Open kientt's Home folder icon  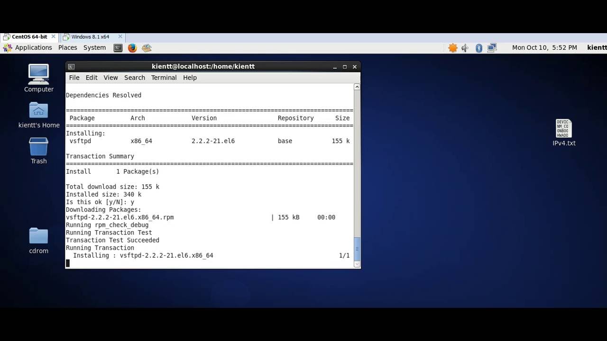pos(38,111)
